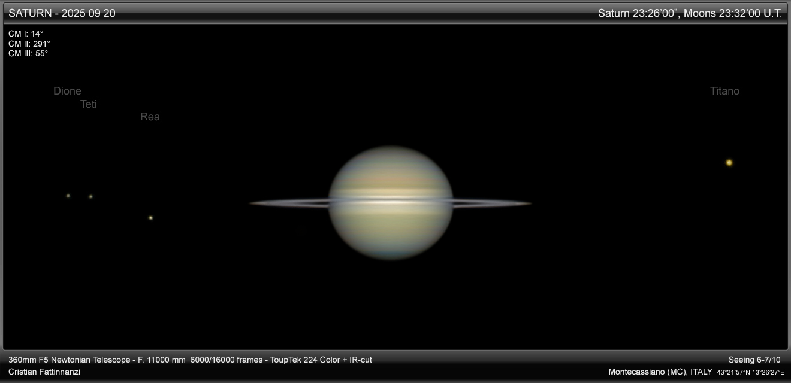Select the Dione label
This screenshot has width=791, height=383.
tap(67, 91)
